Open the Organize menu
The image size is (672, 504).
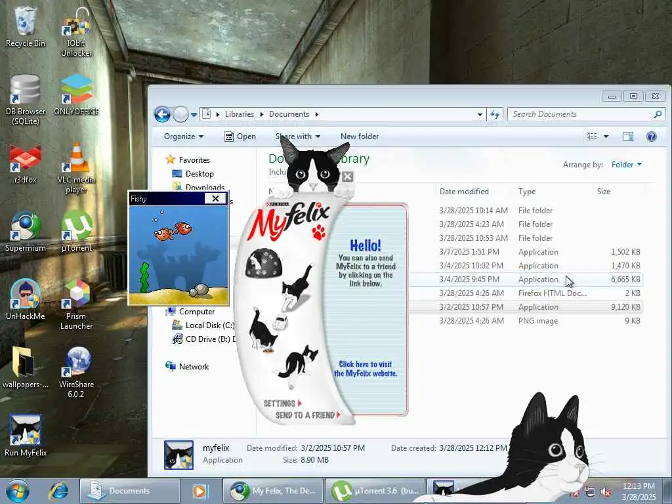pos(184,136)
